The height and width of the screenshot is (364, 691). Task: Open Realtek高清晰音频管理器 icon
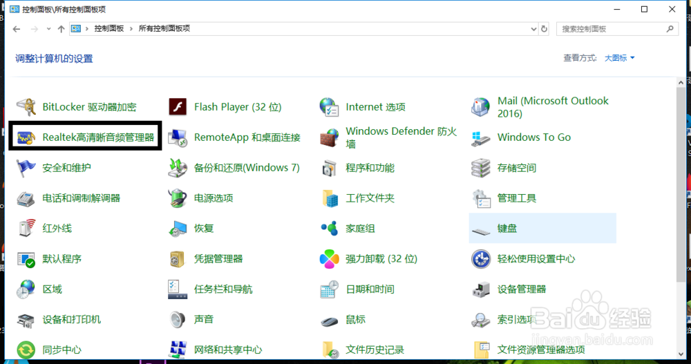26,137
